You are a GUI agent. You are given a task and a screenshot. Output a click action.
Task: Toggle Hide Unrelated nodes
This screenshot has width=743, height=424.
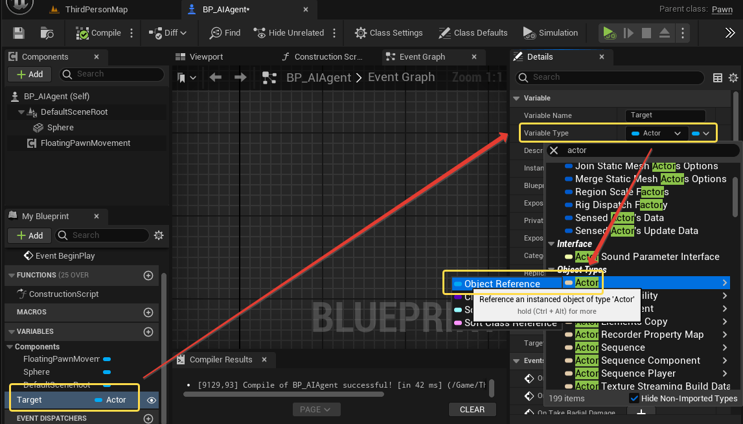[x=289, y=32]
